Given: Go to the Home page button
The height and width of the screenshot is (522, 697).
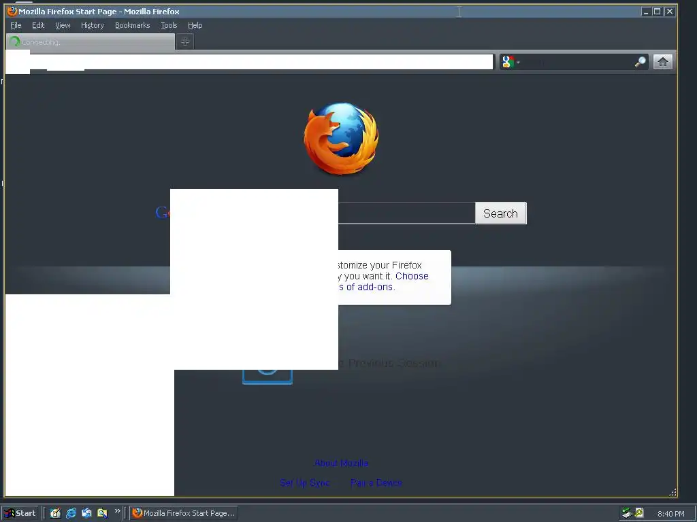Looking at the screenshot, I should point(663,62).
